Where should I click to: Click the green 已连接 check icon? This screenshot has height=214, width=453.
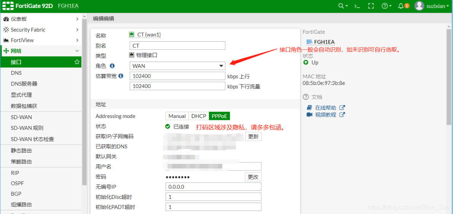pyautogui.click(x=167, y=126)
